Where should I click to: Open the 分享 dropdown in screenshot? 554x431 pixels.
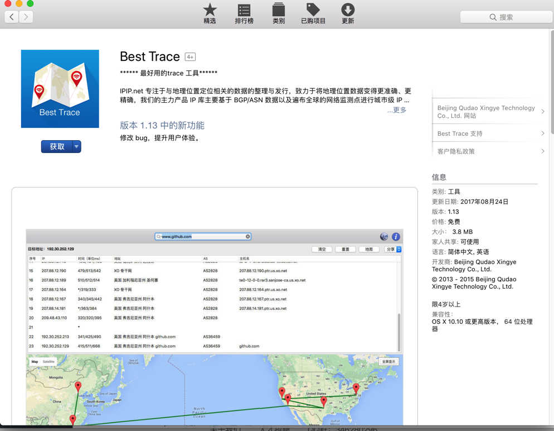coord(392,249)
